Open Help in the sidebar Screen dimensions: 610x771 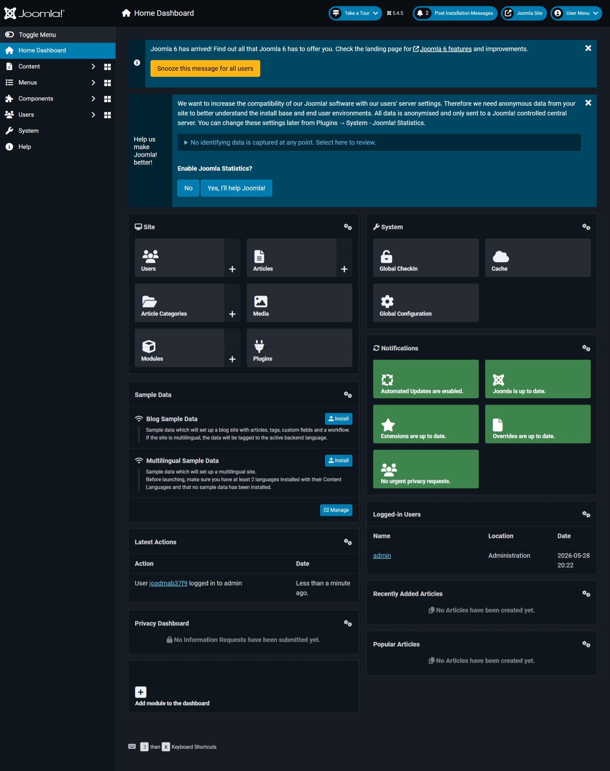(x=58, y=147)
